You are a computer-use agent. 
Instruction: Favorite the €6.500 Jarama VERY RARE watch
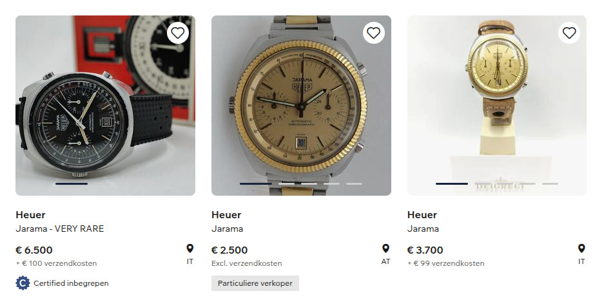coord(178,33)
